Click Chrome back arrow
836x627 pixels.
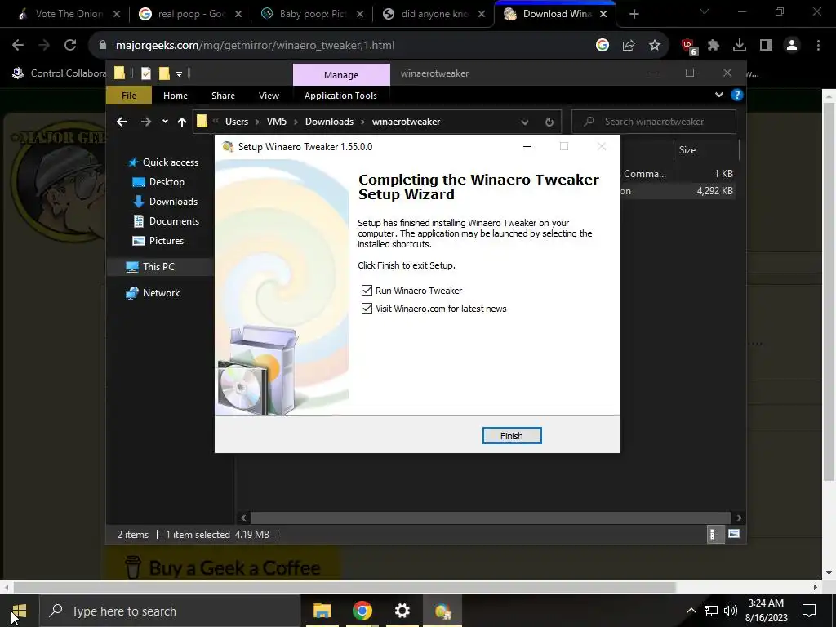tap(18, 46)
